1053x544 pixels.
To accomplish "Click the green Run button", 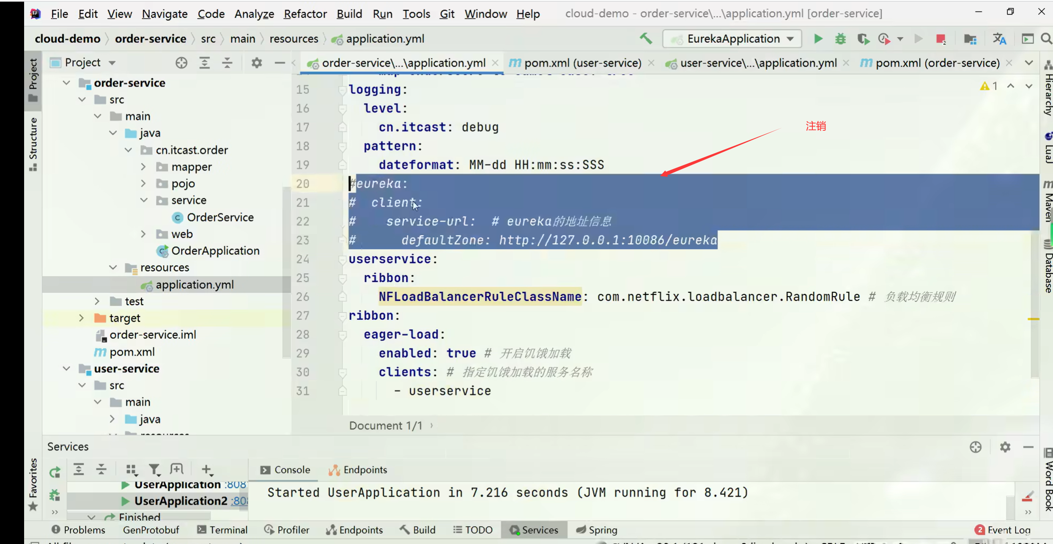I will pyautogui.click(x=818, y=39).
